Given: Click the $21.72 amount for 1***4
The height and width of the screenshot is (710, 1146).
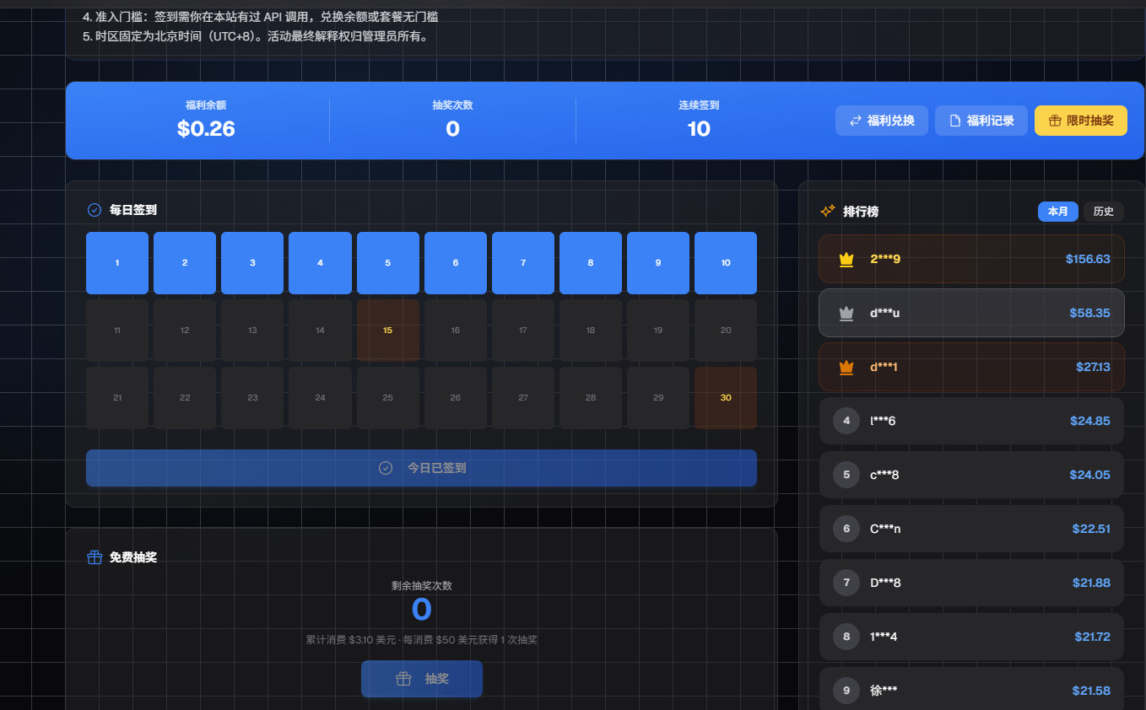Looking at the screenshot, I should [x=1092, y=637].
